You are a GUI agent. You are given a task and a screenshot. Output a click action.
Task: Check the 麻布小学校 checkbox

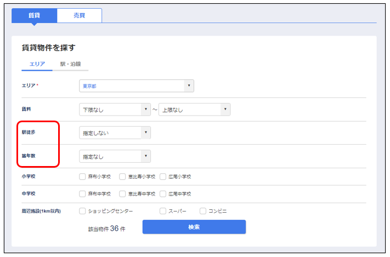(83, 177)
